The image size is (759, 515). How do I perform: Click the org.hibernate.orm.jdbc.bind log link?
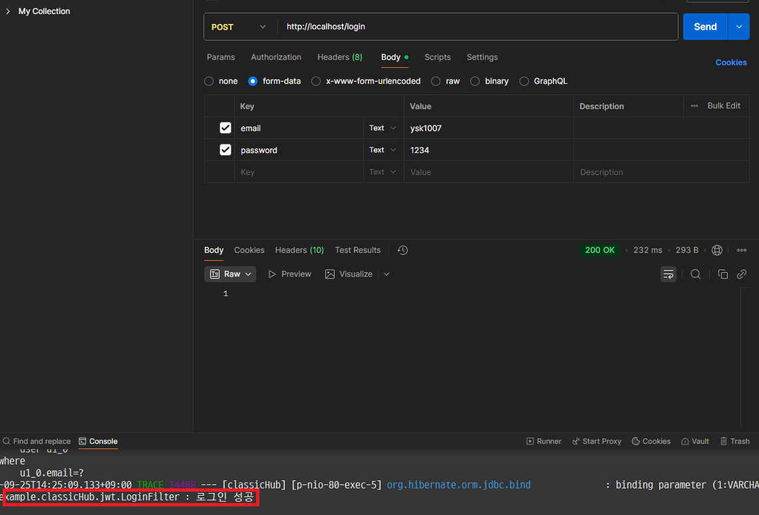click(458, 485)
